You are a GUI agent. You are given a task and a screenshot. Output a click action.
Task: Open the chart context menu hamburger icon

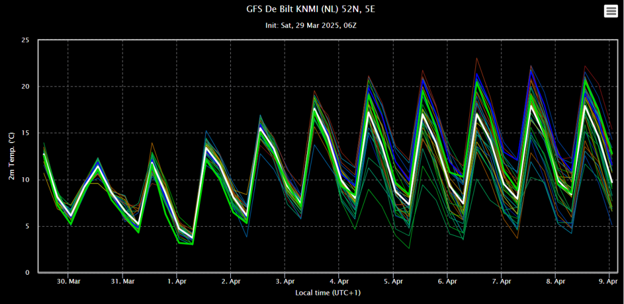coord(611,12)
